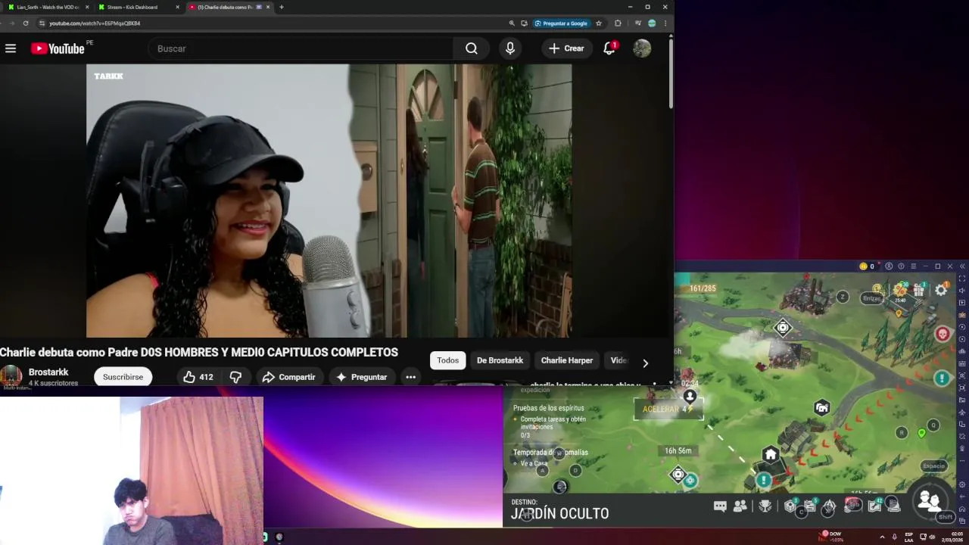Collapse the emulator sidebar with double chevron
This screenshot has width=969, height=545.
point(962,266)
